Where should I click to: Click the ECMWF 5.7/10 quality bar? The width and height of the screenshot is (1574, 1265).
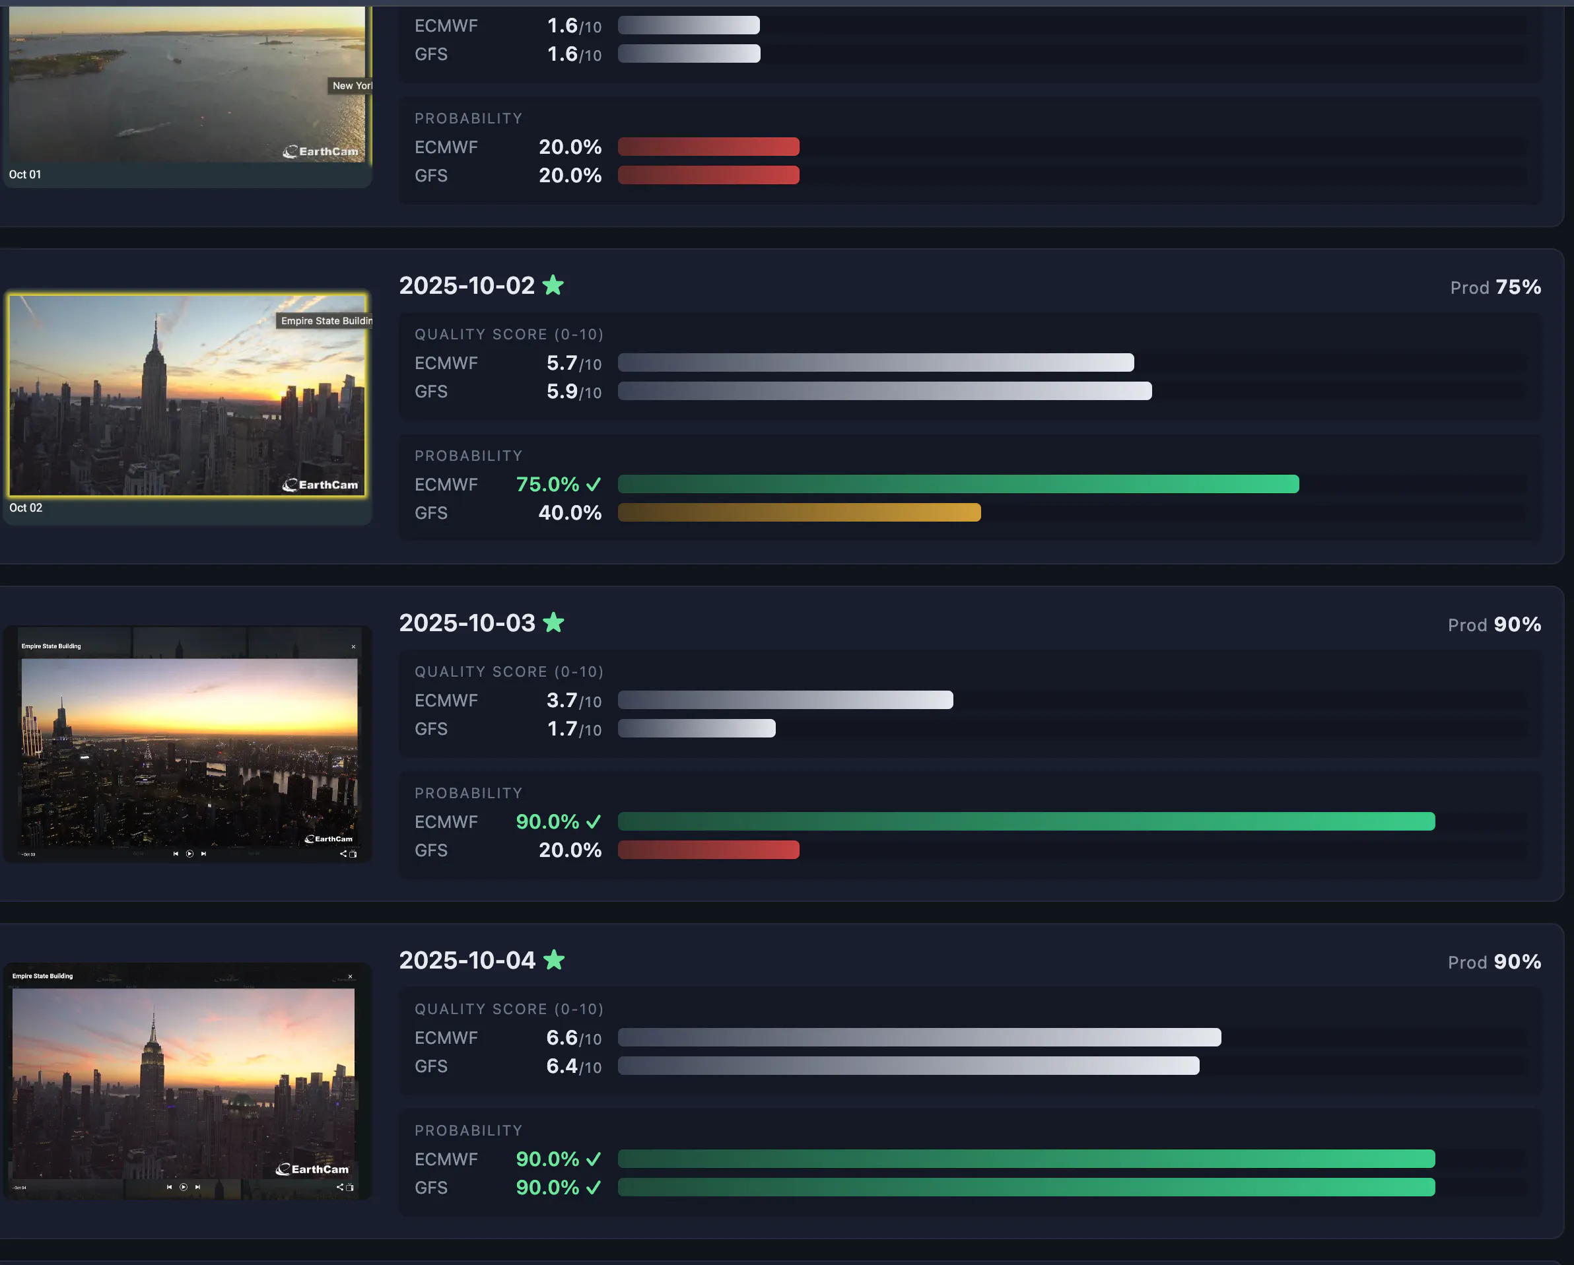[x=875, y=362]
